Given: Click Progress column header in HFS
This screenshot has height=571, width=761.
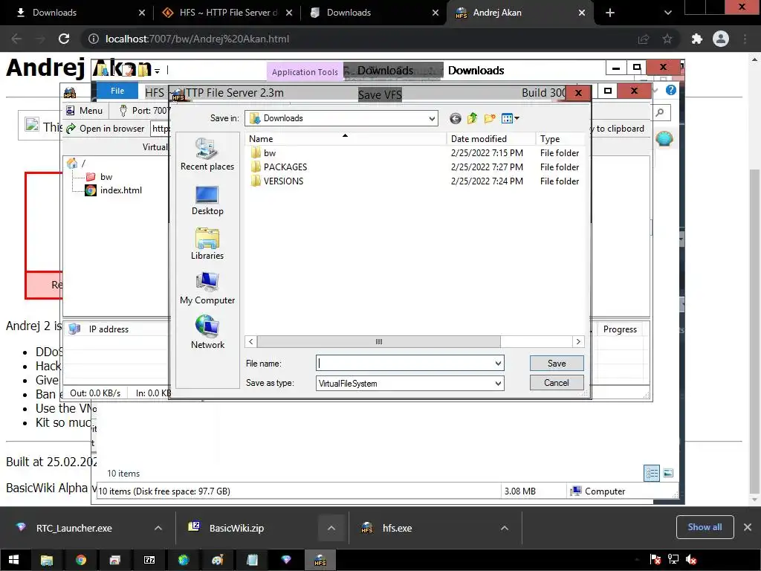Looking at the screenshot, I should click(620, 329).
